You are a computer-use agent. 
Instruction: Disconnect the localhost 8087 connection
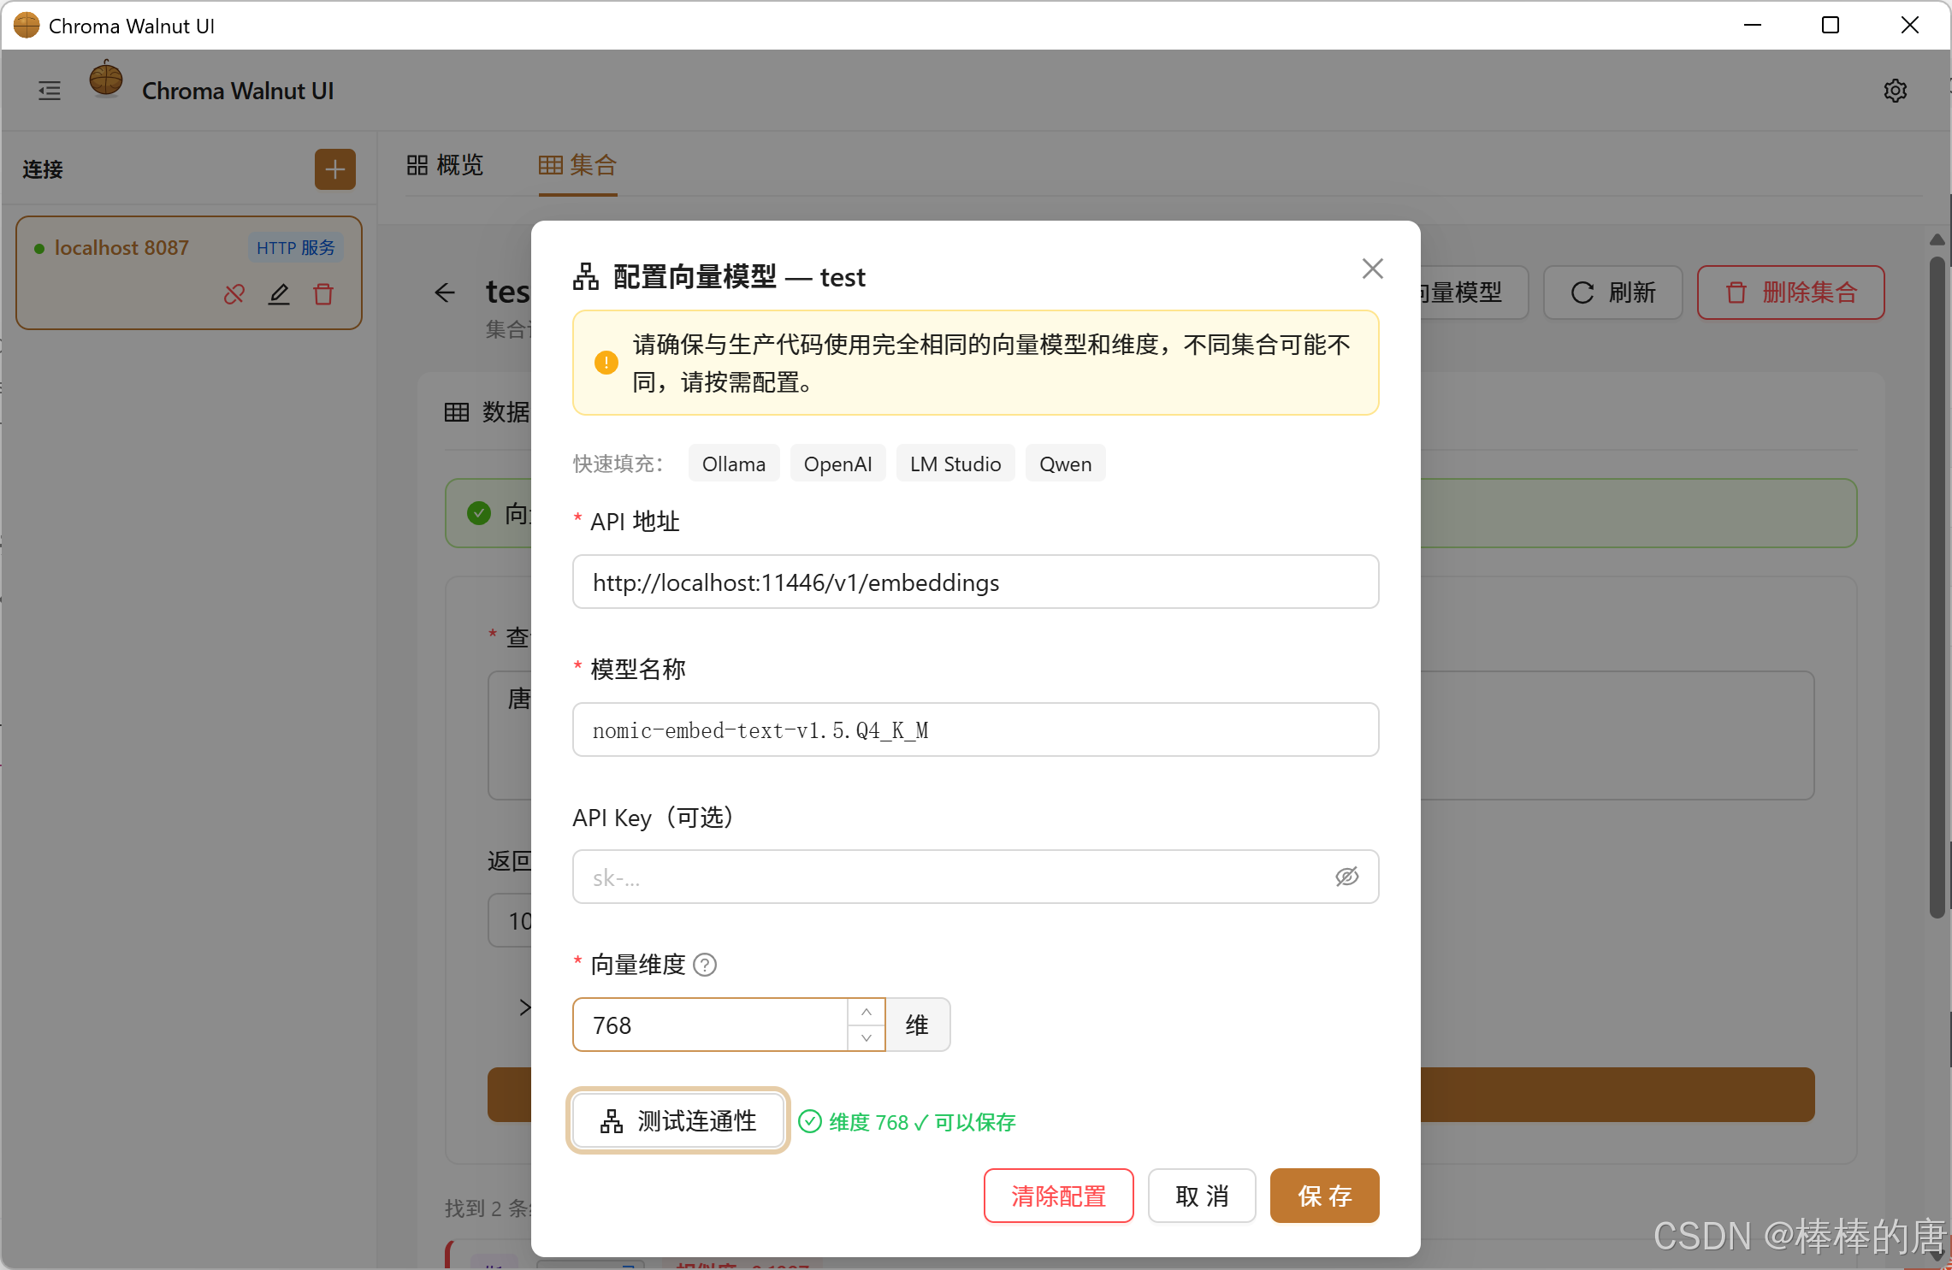(234, 294)
